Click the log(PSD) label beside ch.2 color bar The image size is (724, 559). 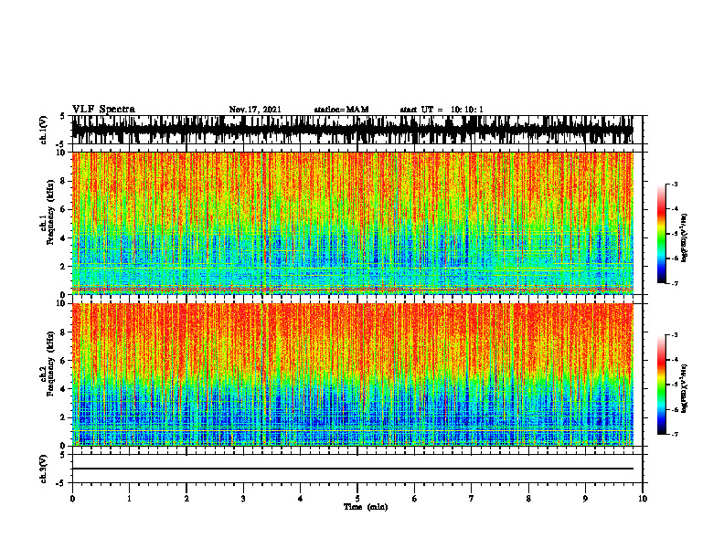pos(684,388)
